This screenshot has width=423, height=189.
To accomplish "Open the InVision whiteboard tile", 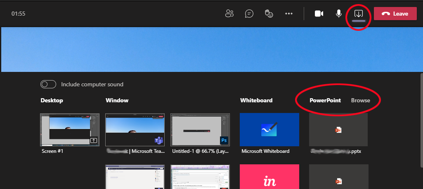I will pos(269,177).
